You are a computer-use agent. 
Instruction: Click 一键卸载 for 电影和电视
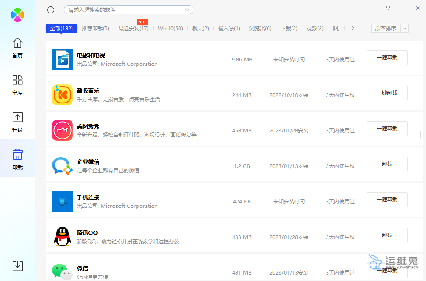(x=387, y=58)
